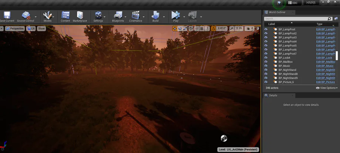Open the rotation snap value 2.812° dropdown
Viewport: 340px width, 153px height.
click(222, 29)
